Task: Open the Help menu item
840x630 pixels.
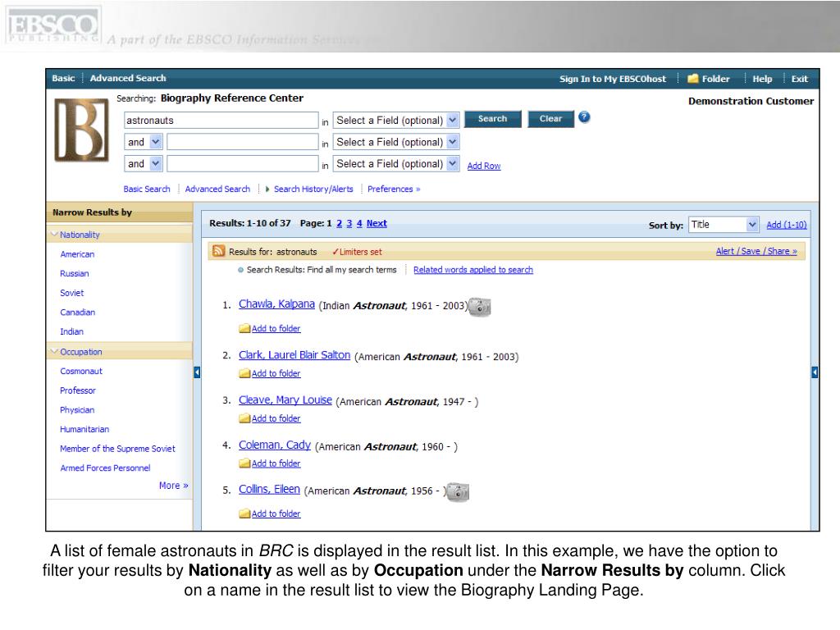Action: [762, 79]
